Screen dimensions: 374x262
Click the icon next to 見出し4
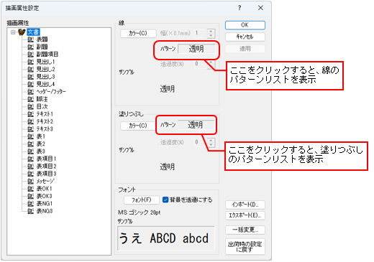(30, 84)
